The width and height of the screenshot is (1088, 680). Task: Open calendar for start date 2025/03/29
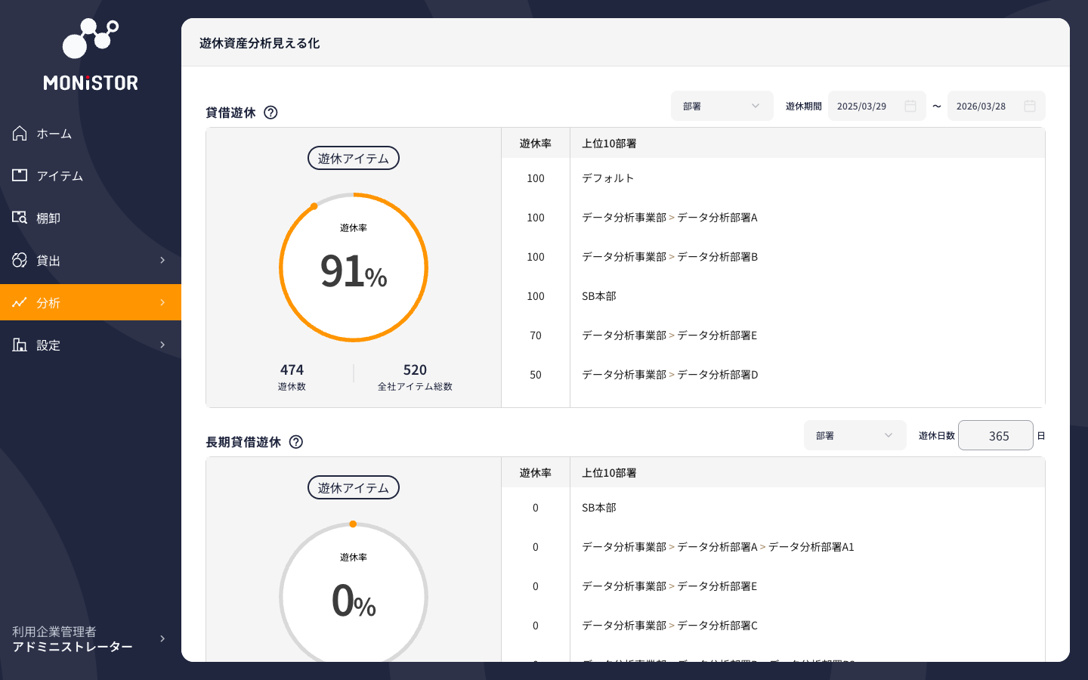[x=910, y=107]
